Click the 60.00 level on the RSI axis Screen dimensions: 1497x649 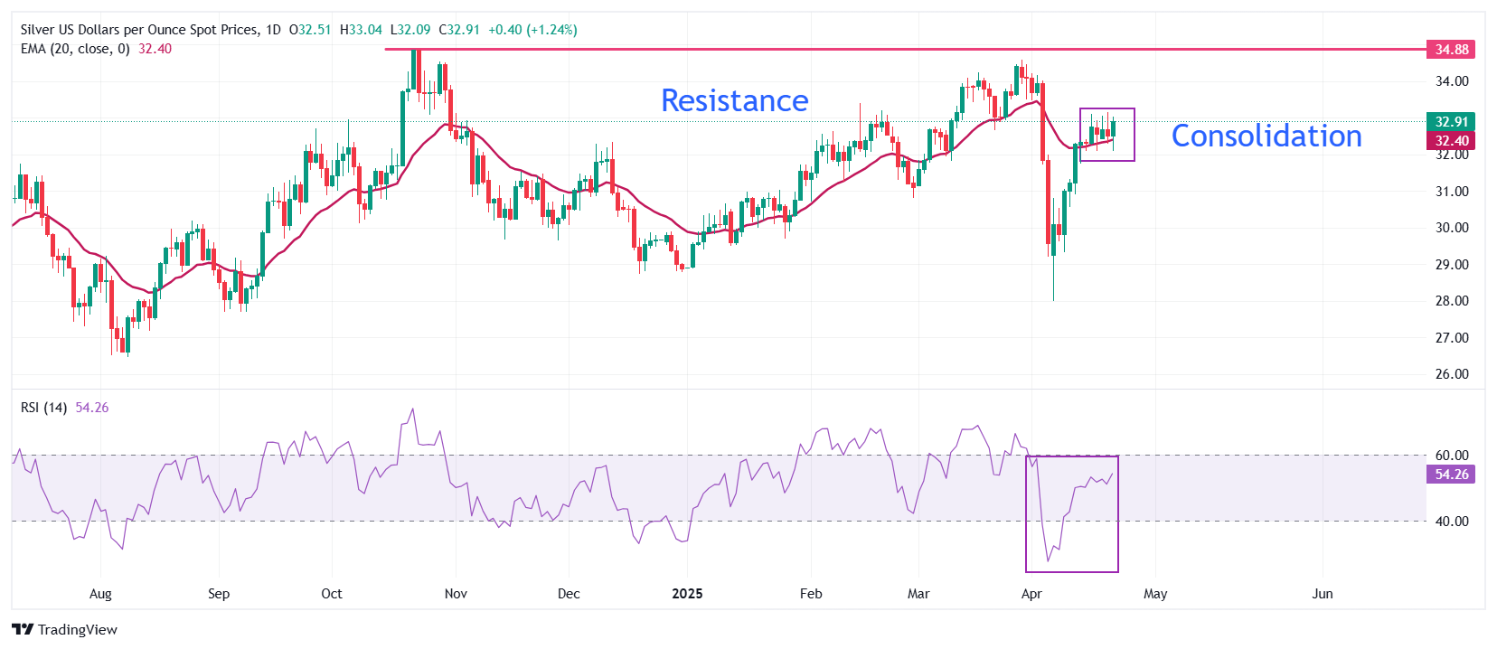1452,456
